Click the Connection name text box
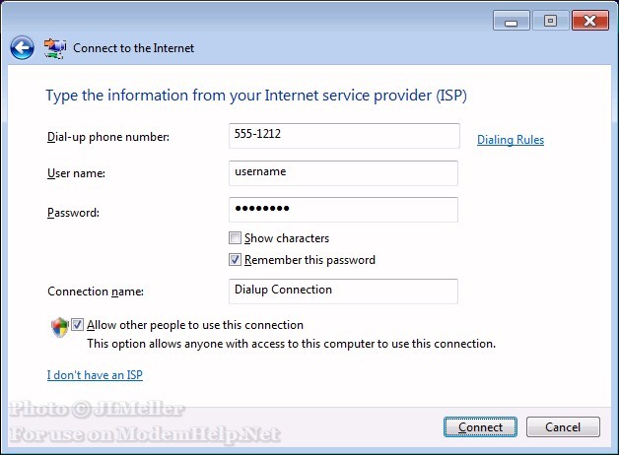 (x=343, y=292)
